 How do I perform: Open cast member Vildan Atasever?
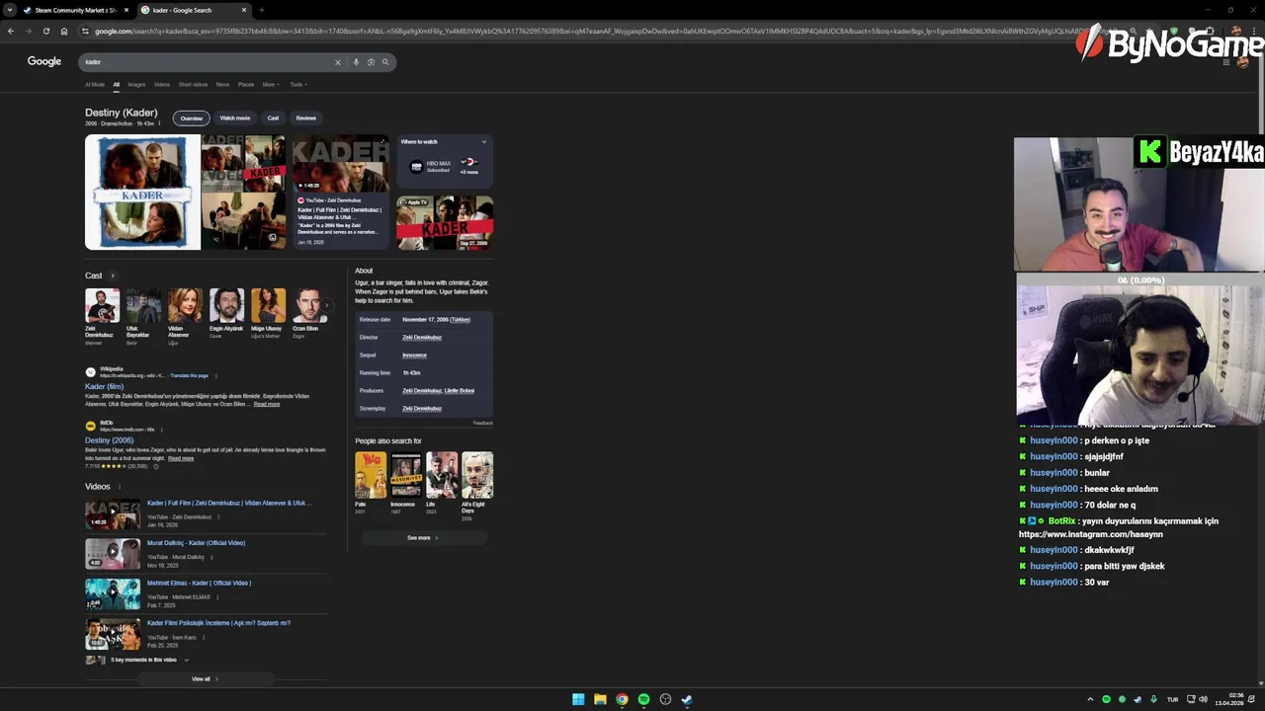(184, 316)
